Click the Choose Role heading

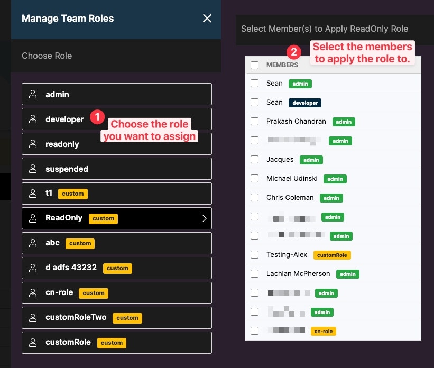pos(47,56)
